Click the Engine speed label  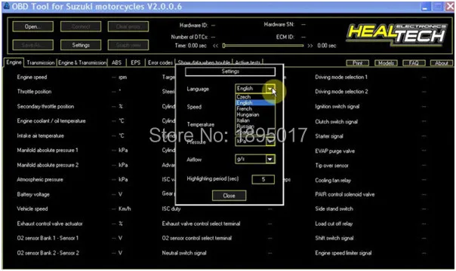coord(32,77)
